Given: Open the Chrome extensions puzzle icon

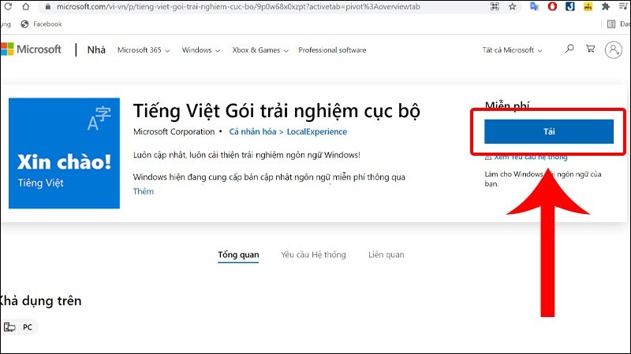Looking at the screenshot, I should coord(605,6).
